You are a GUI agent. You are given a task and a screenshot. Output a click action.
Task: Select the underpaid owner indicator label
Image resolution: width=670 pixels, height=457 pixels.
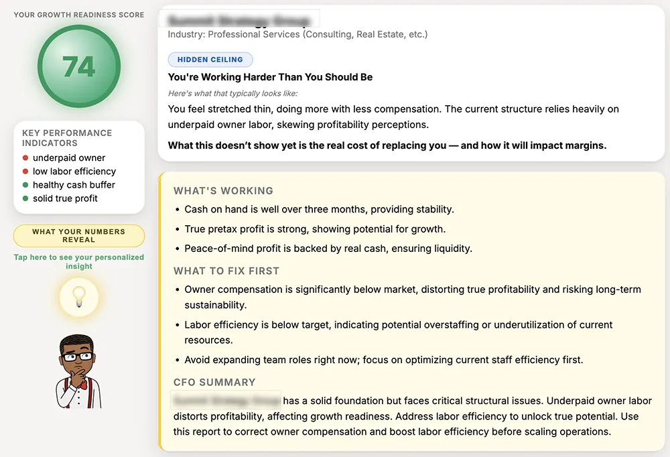69,157
